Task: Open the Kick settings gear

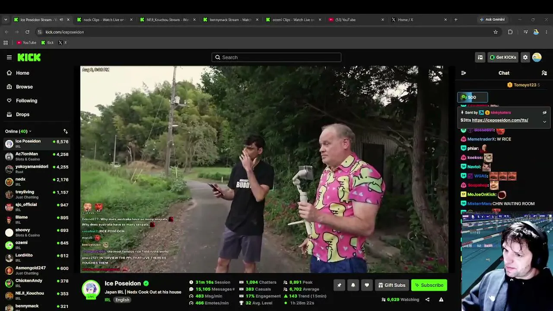Action: (525, 57)
